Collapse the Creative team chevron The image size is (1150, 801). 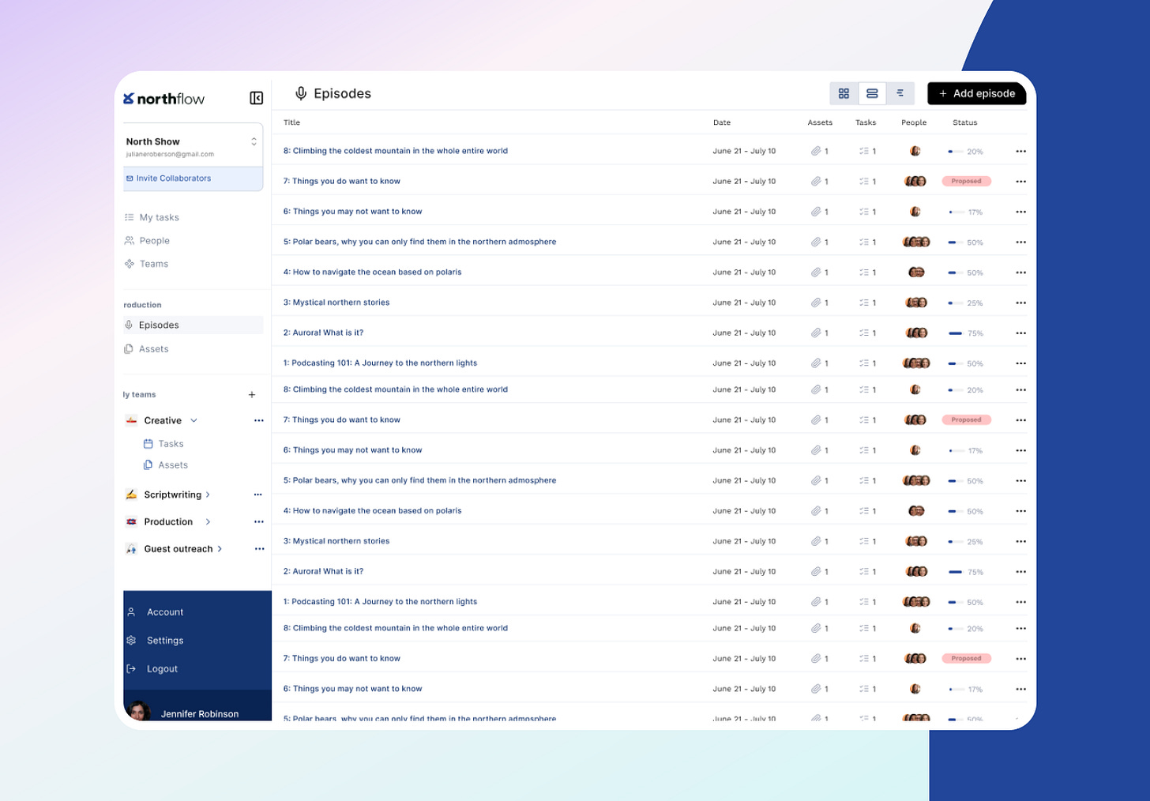coord(194,420)
